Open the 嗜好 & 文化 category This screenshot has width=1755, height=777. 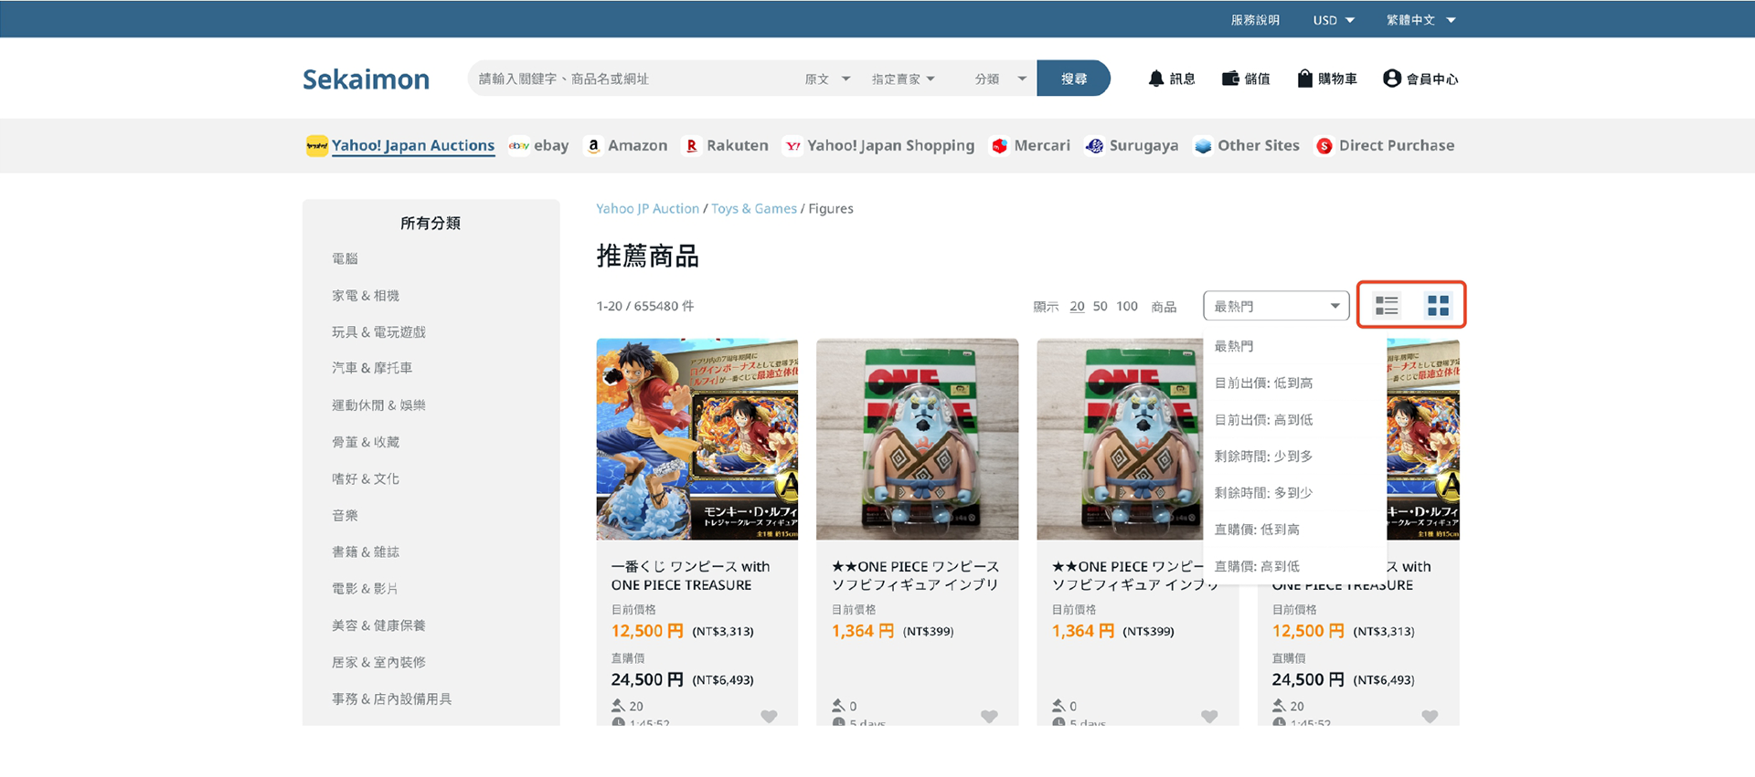click(x=366, y=478)
